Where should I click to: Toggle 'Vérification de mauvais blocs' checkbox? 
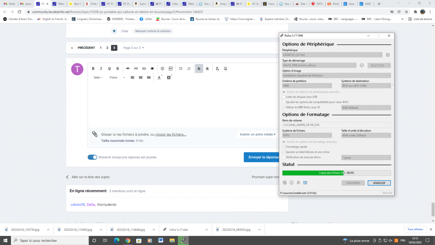coord(284,157)
